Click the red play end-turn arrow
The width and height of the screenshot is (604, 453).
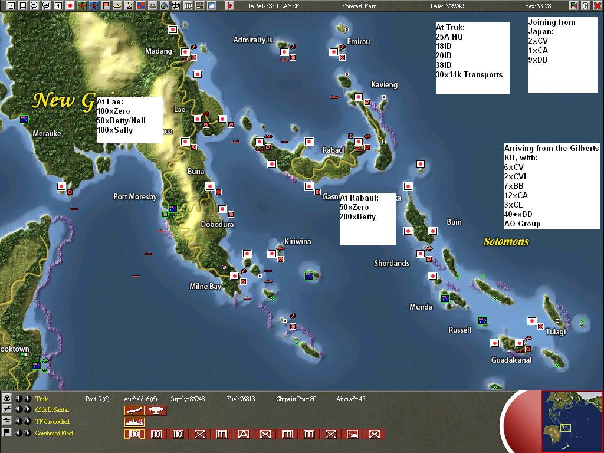pyautogui.click(x=229, y=5)
